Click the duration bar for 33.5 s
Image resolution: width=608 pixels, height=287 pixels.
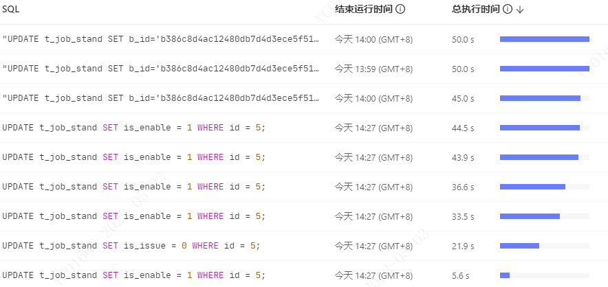[x=530, y=216]
